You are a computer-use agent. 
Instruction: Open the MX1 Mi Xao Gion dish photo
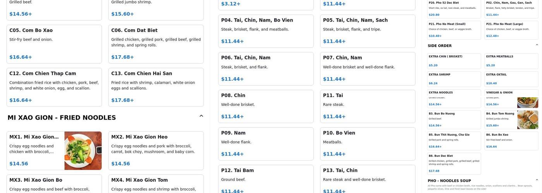pyautogui.click(x=83, y=151)
